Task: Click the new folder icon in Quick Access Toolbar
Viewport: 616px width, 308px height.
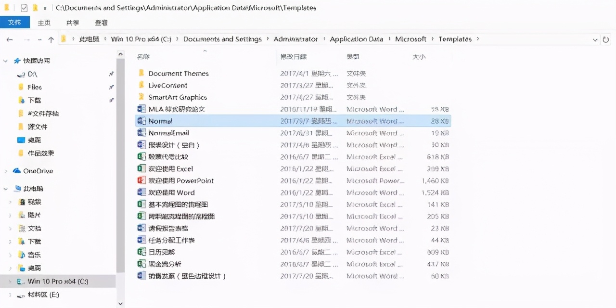Action: pyautogui.click(x=35, y=8)
